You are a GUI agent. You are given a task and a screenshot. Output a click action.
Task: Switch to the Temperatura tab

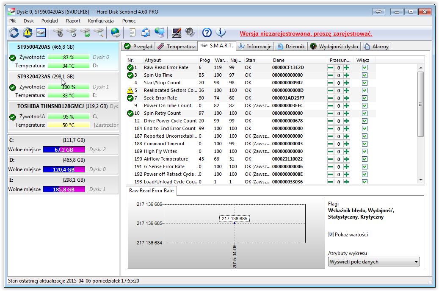coord(177,46)
